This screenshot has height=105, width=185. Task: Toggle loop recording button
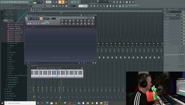click(66, 2)
